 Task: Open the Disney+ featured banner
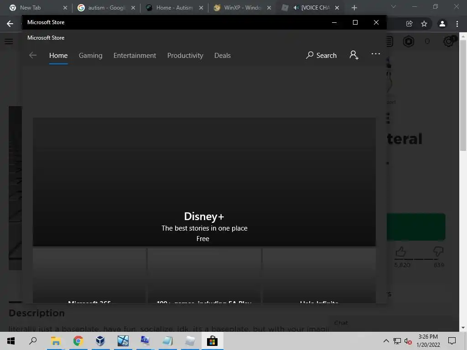click(x=204, y=182)
